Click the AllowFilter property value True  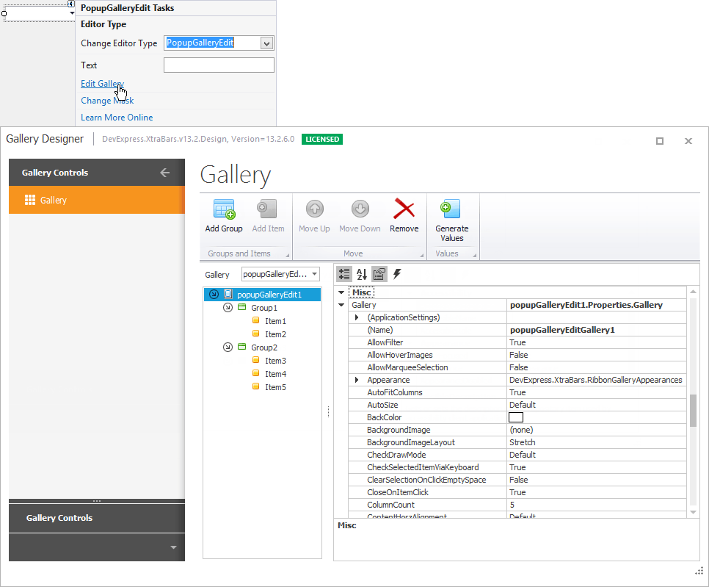coord(517,342)
